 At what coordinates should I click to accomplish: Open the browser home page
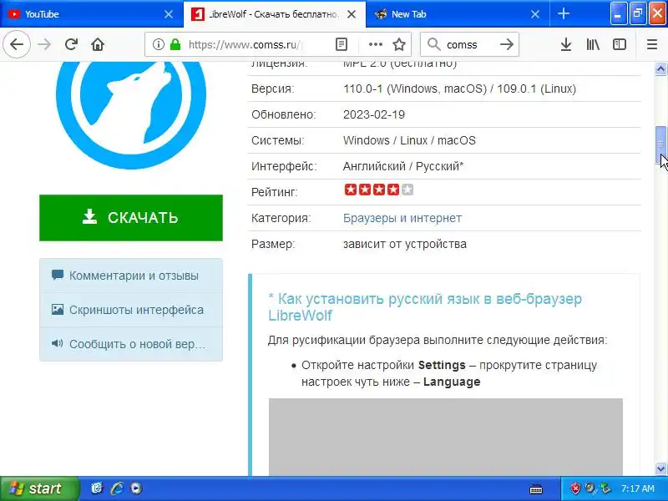[98, 44]
